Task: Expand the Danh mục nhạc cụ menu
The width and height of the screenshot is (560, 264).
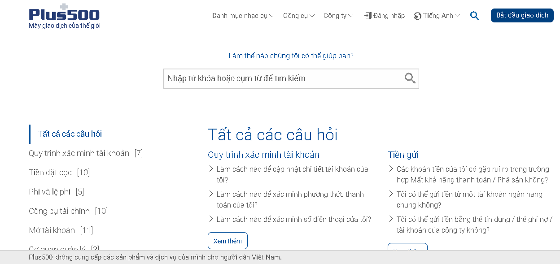Action: (243, 16)
